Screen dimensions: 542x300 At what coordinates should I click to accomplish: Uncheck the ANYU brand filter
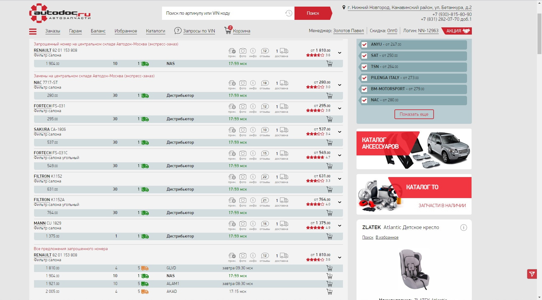click(364, 44)
